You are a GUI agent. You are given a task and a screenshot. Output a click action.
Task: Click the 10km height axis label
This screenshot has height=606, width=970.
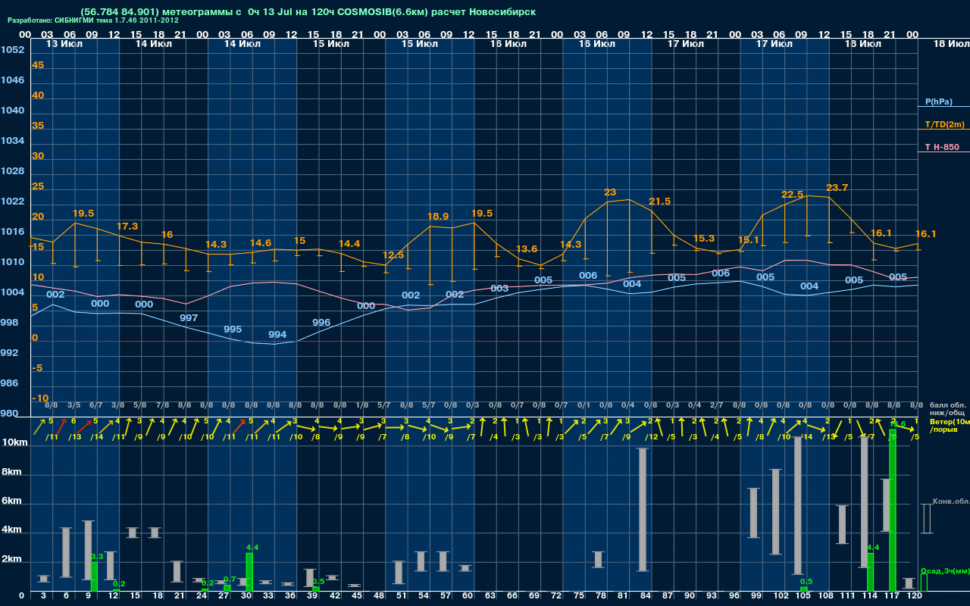click(14, 442)
